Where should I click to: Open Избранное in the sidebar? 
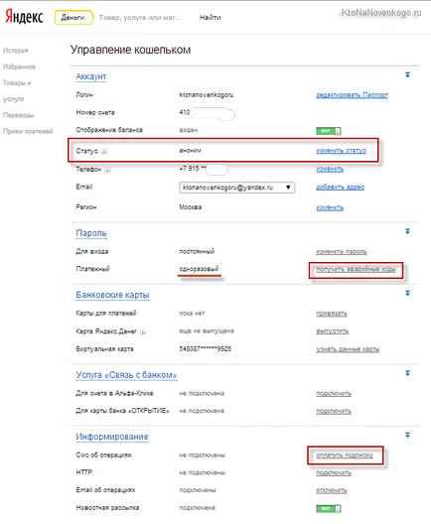point(19,66)
